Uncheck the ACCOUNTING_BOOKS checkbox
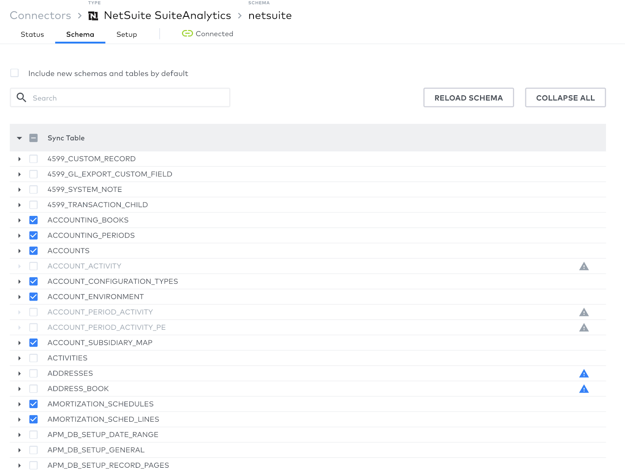 click(x=34, y=220)
